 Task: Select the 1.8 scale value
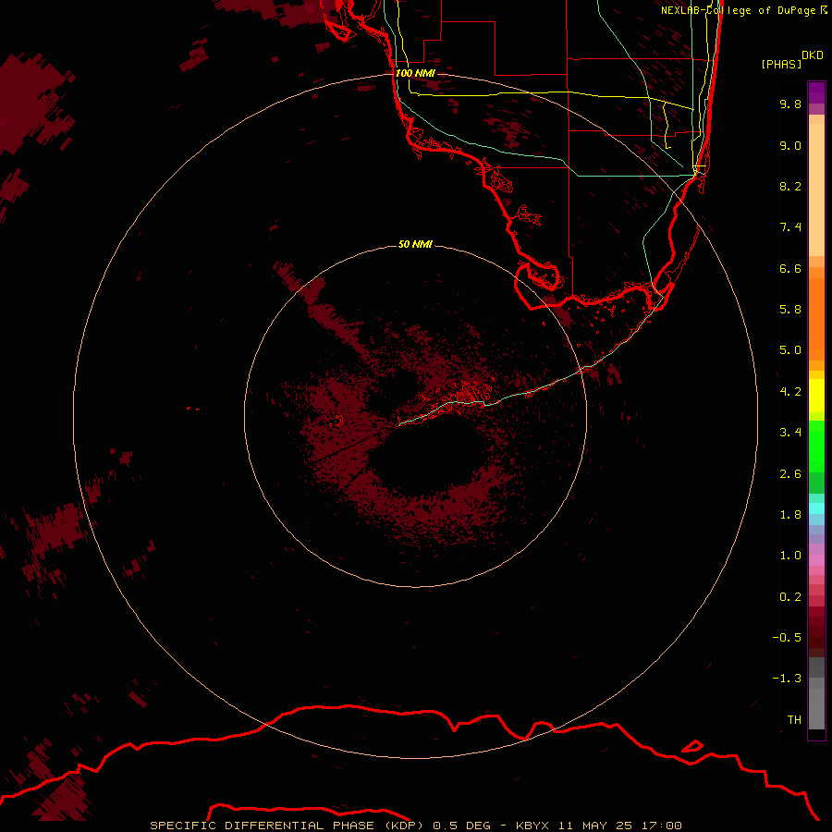click(790, 515)
